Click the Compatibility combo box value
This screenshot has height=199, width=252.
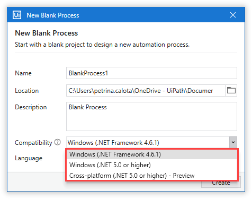pyautogui.click(x=148, y=142)
